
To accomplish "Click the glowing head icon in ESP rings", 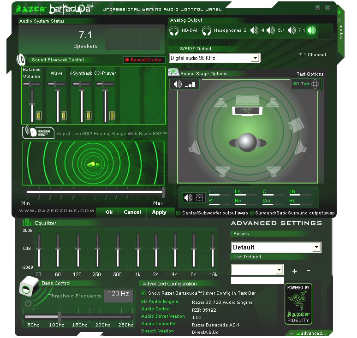I will tap(93, 164).
